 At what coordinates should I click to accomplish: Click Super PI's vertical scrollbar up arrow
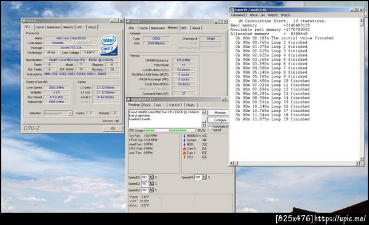point(362,20)
